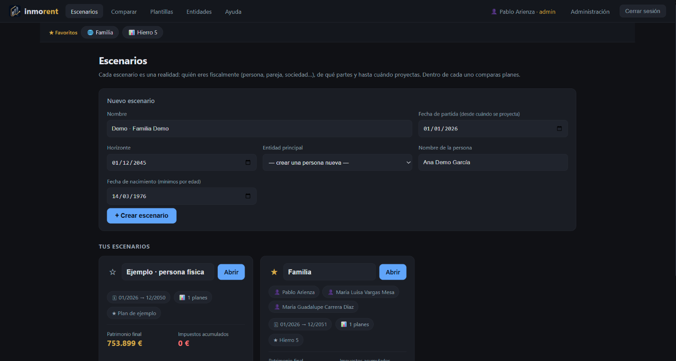Open the Ayuda menu item

(233, 12)
